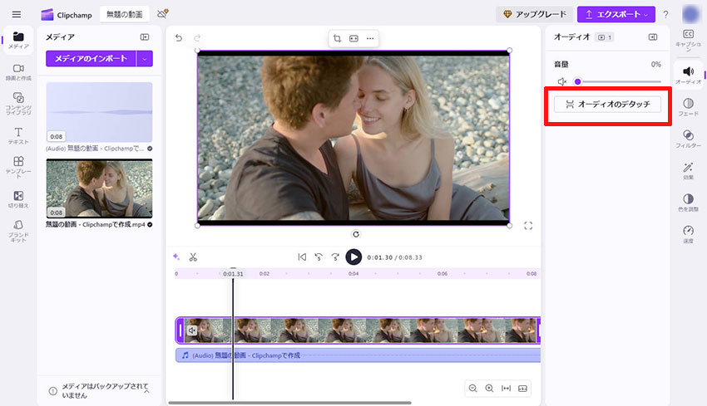This screenshot has width=707, height=406.
Task: Open the 速度 speed tab
Action: 688,234
